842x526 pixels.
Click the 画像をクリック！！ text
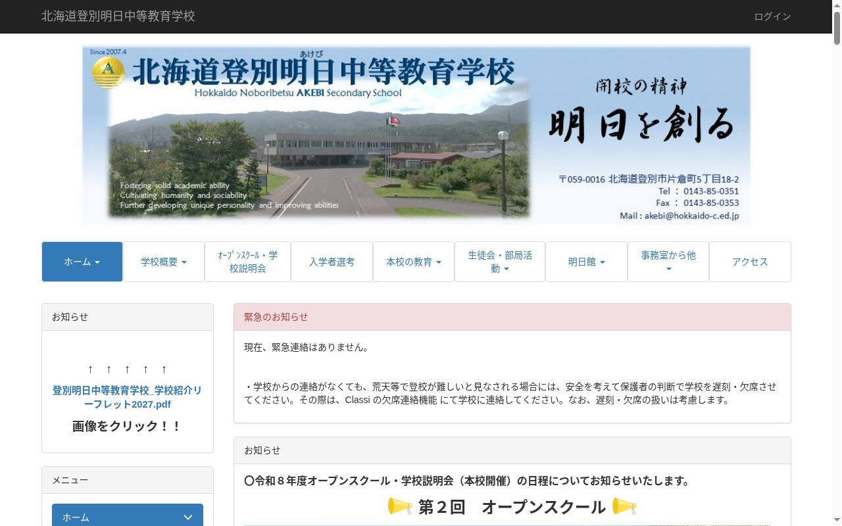(127, 426)
